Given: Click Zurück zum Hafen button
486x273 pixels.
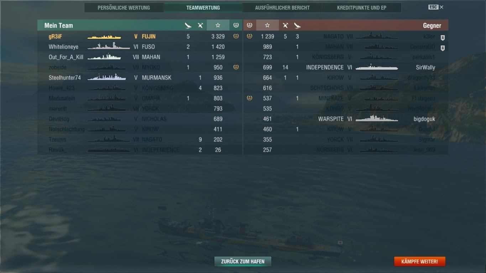Looking at the screenshot, I should point(242,262).
